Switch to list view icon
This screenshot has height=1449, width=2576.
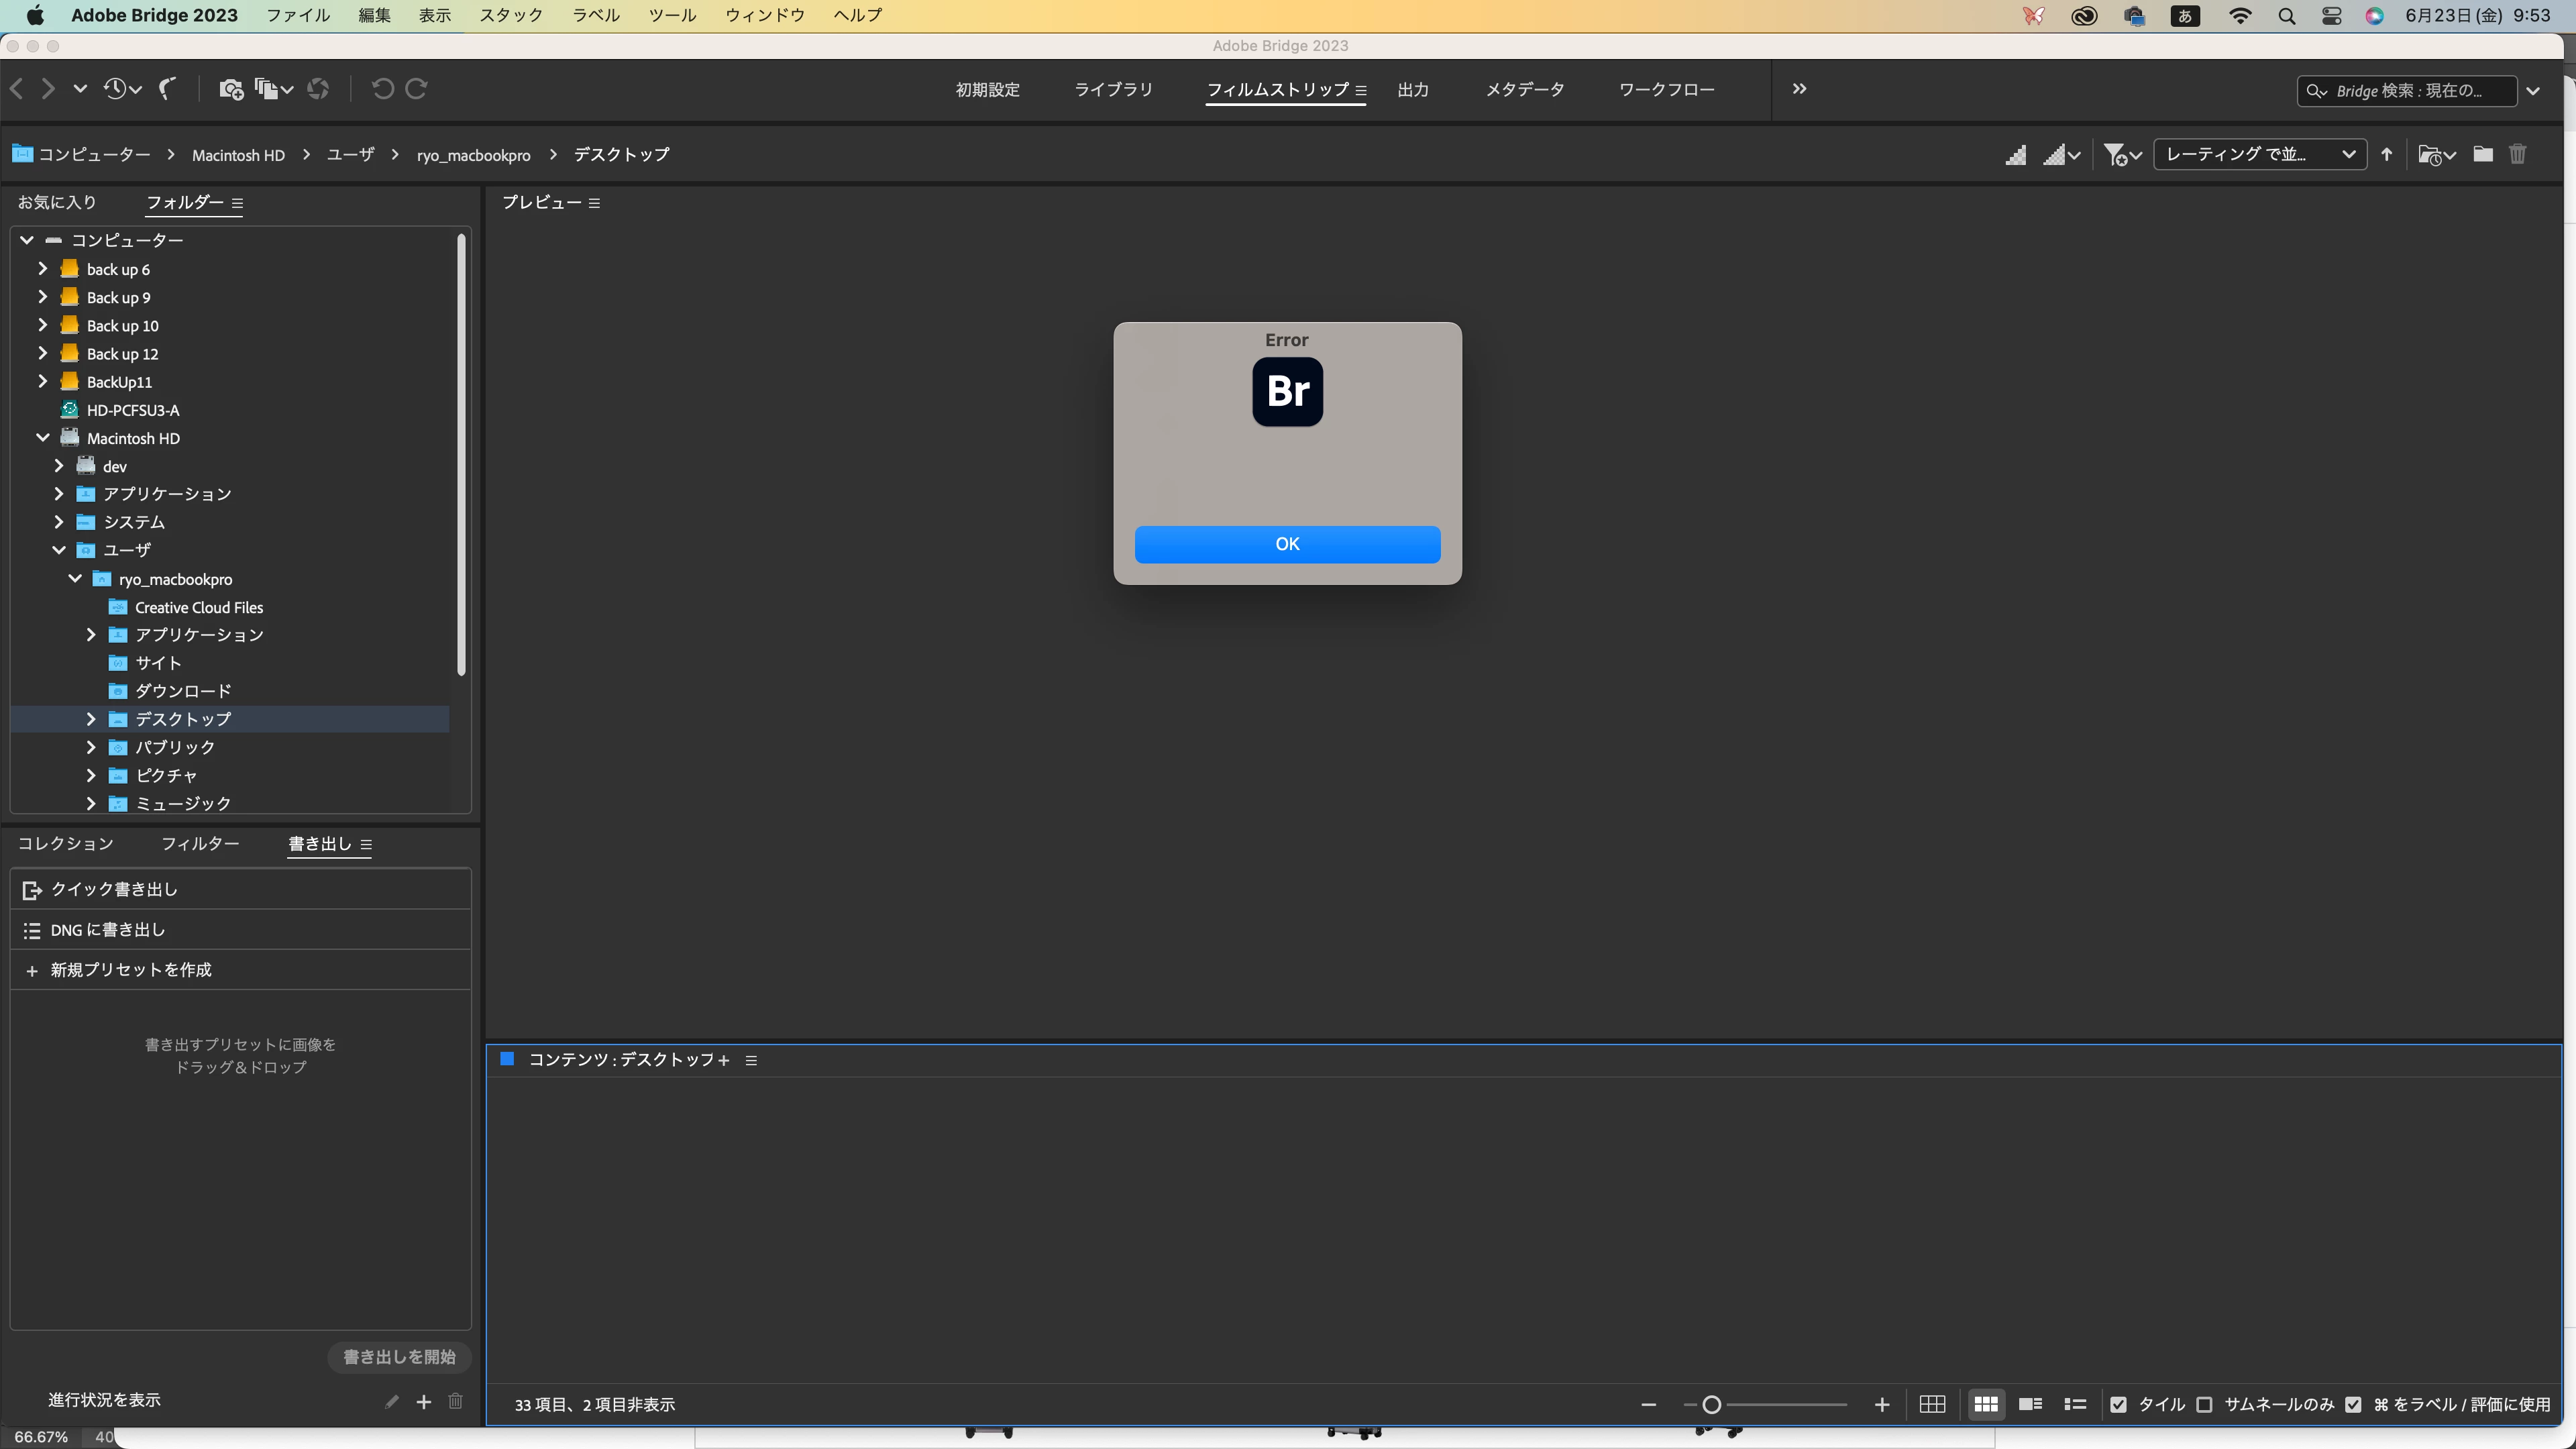point(2075,1404)
